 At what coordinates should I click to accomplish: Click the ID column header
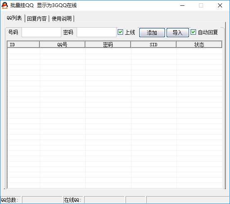(x=23, y=45)
